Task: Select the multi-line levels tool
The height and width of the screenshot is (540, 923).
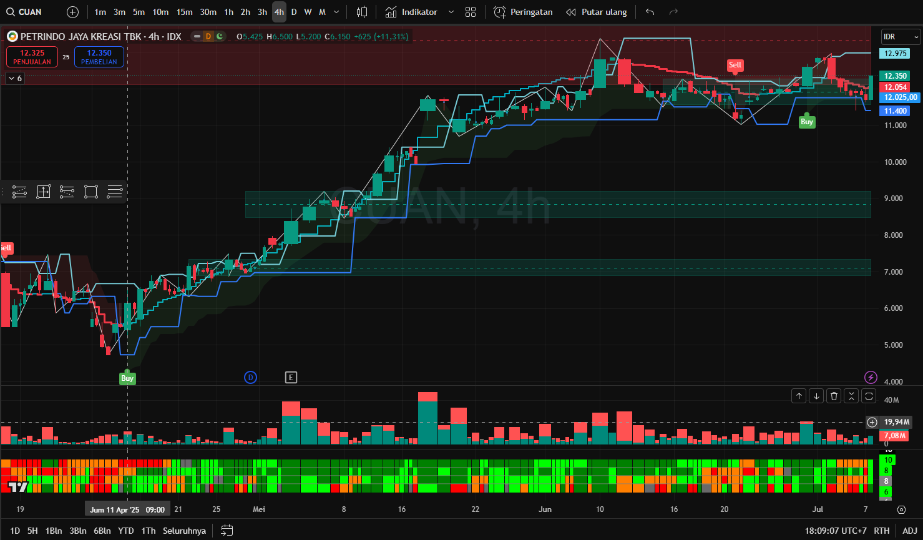Action: 114,192
